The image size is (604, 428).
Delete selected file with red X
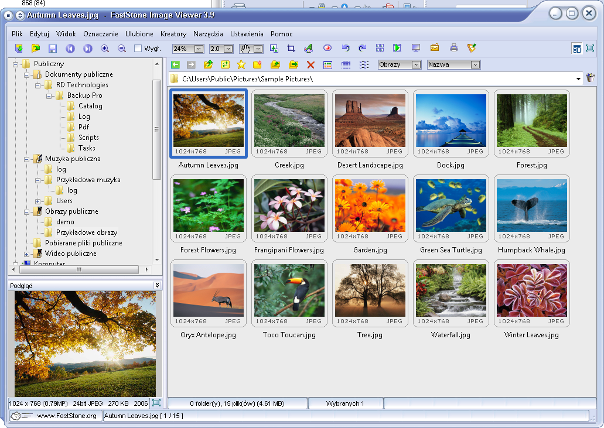[x=310, y=65]
